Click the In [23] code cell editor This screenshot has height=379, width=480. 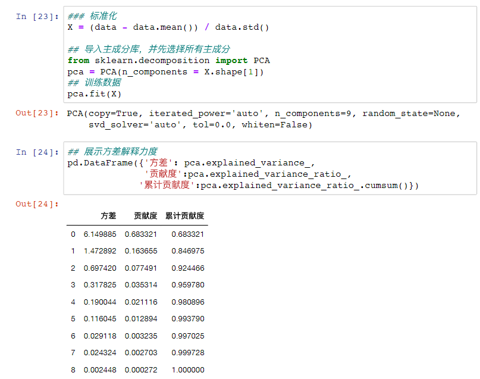270,55
